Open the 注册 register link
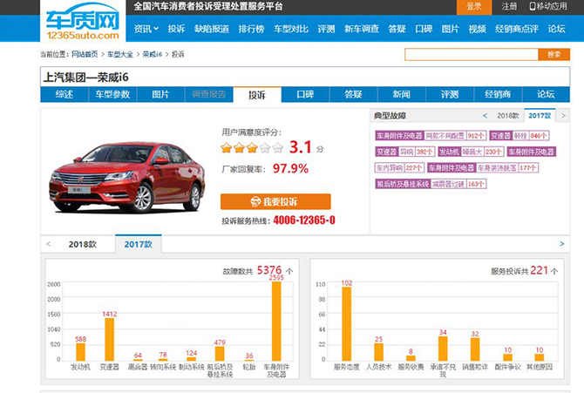584x393 pixels. tap(509, 6)
